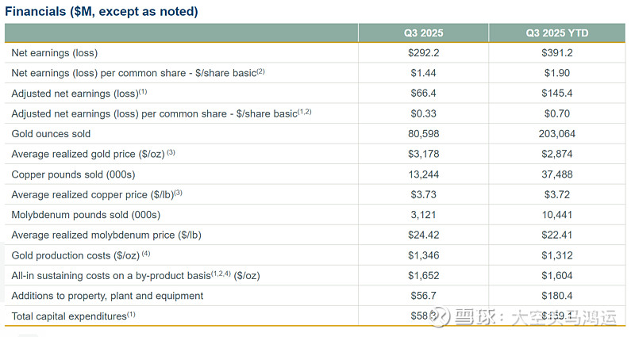635x337 pixels.
Task: Click the 203,064 YTD gold ounces value
Action: pyautogui.click(x=557, y=134)
